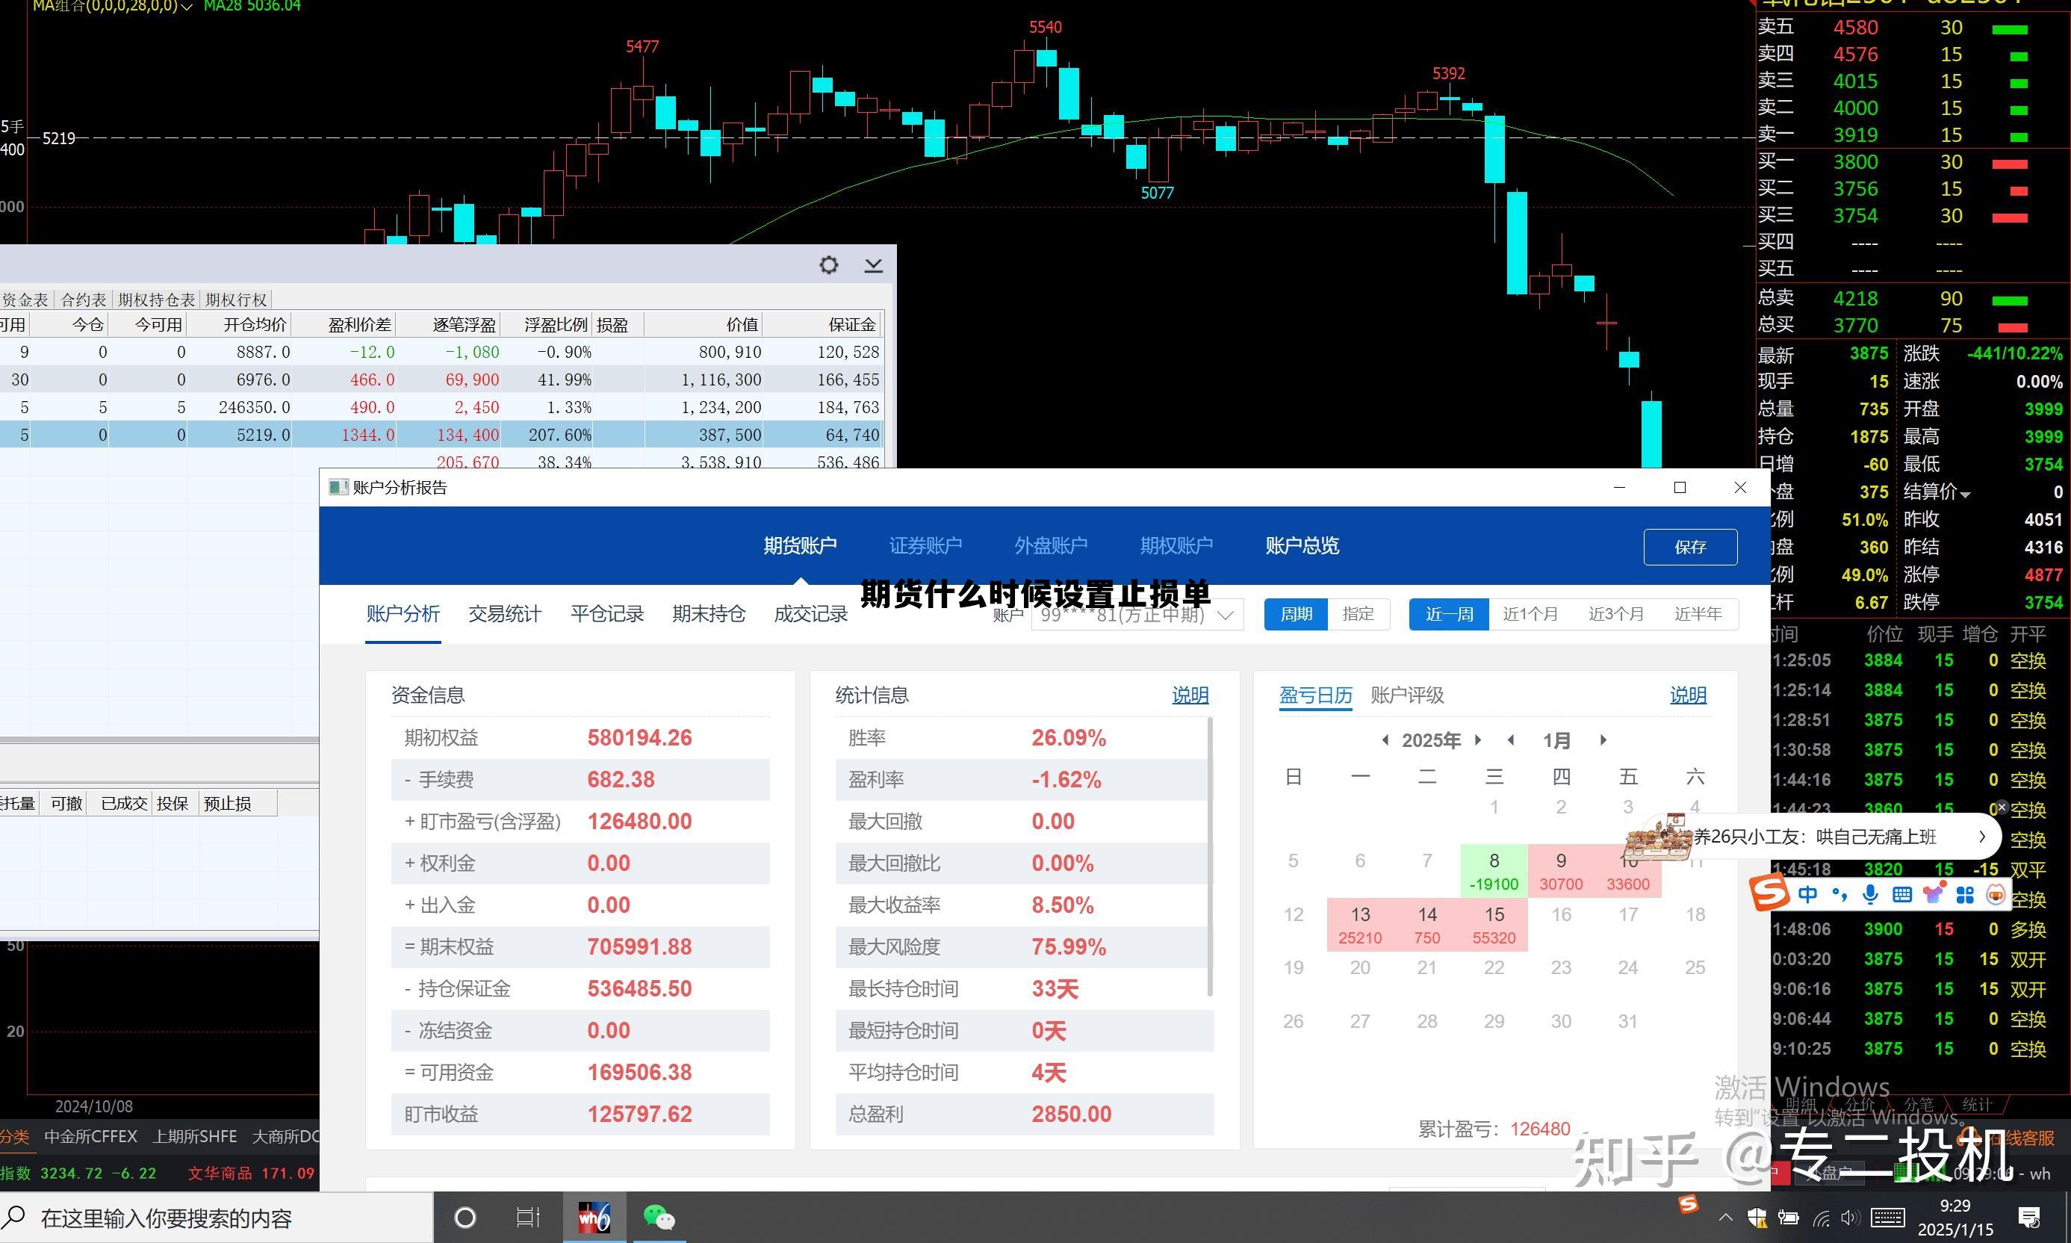Switch to the wh6 trading app in taskbar
Screen dimensions: 2071x1243
pyautogui.click(x=593, y=1216)
